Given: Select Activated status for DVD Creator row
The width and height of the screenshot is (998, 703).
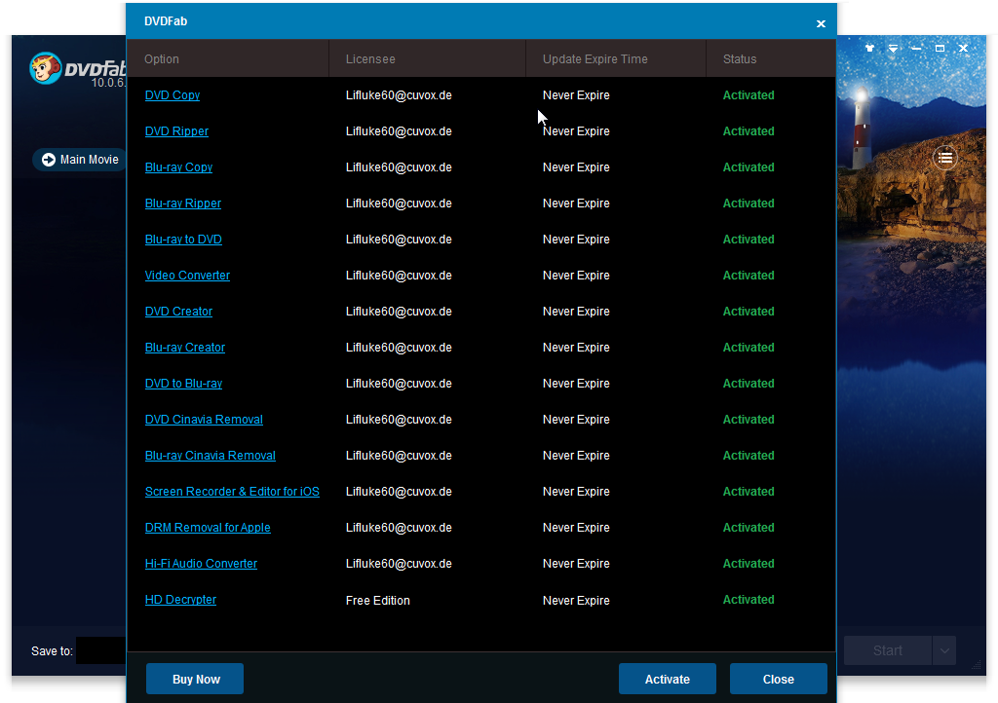Looking at the screenshot, I should 748,312.
